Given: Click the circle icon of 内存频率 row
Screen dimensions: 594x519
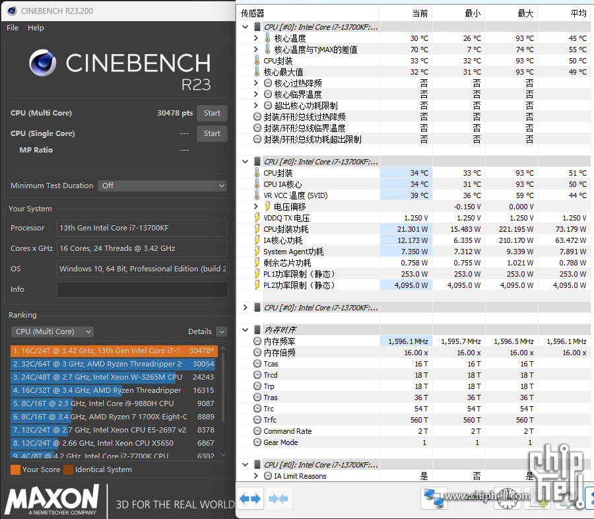Looking at the screenshot, I should (257, 341).
